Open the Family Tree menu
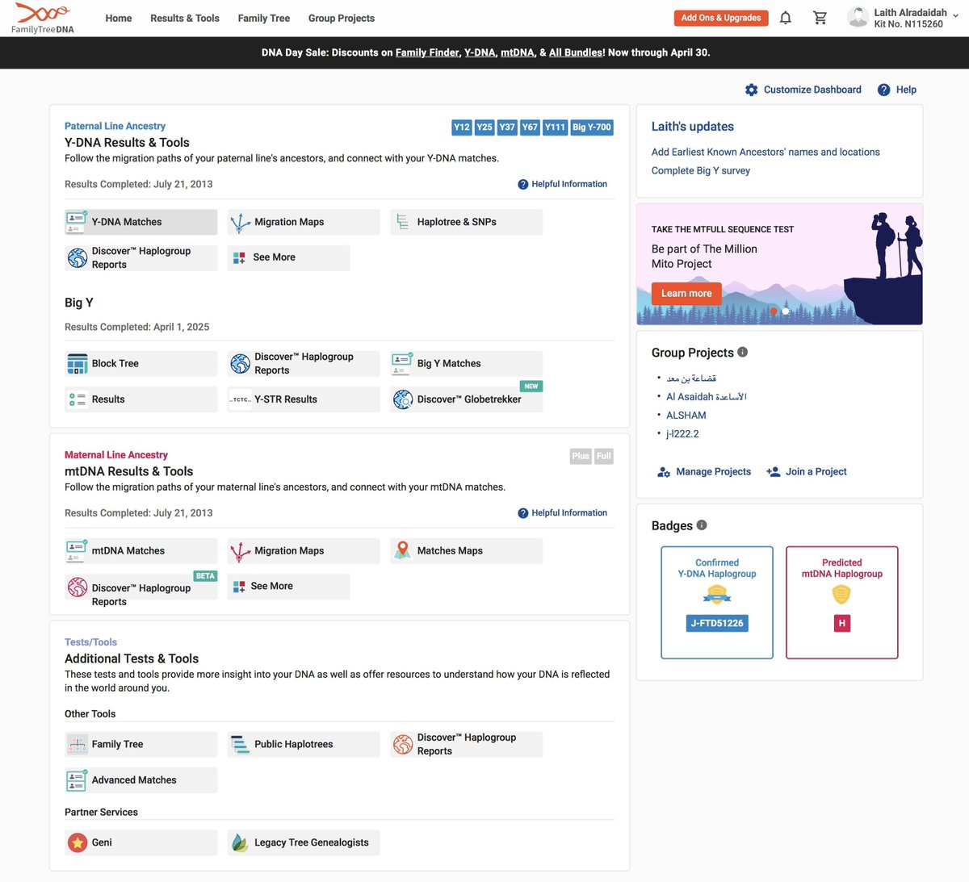Viewport: 969px width, 882px height. [x=264, y=18]
